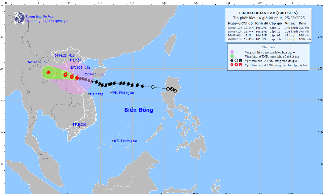Screen dimensions: 323x194
Task: Click the 'Vmax' column header
Action: pos(290,23)
